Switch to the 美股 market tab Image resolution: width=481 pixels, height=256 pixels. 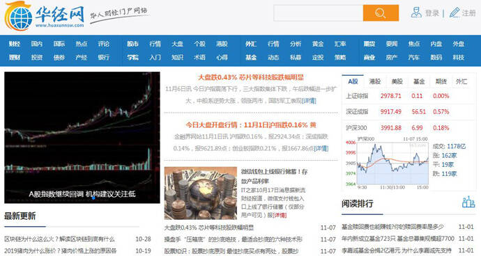(397, 81)
